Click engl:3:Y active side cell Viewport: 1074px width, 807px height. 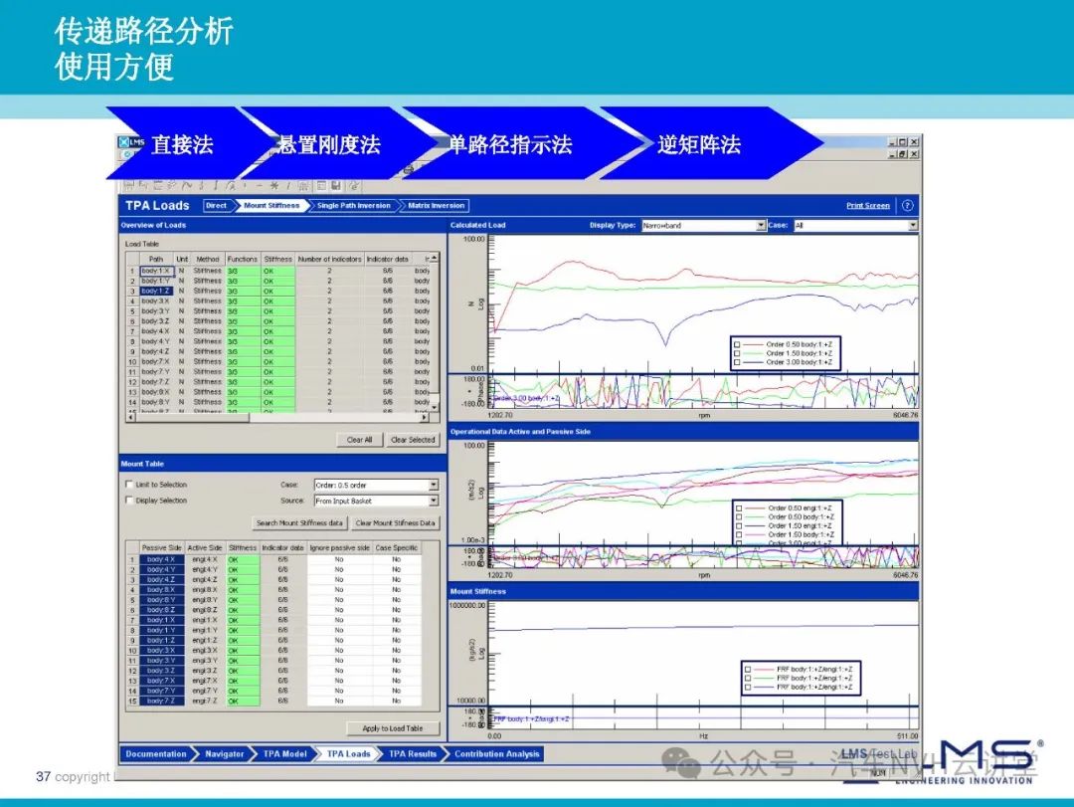(205, 661)
